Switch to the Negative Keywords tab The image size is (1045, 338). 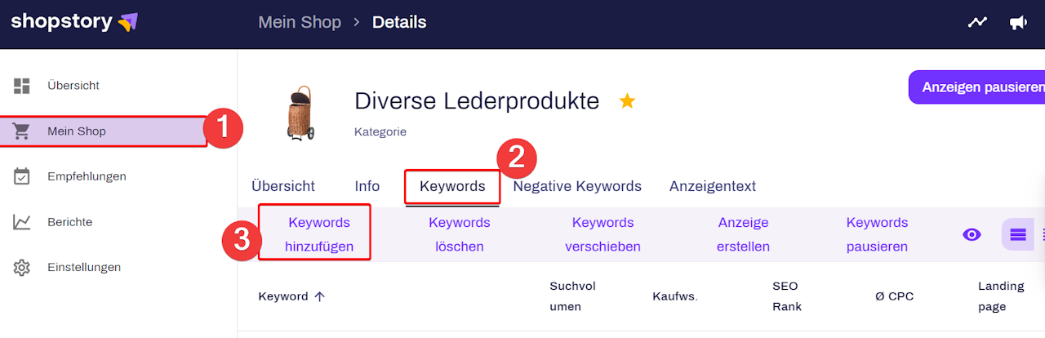click(577, 186)
